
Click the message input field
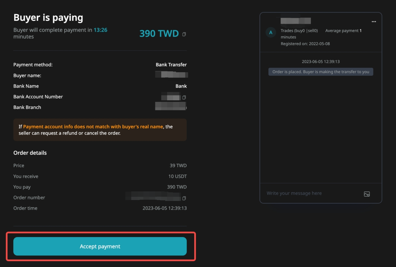point(312,193)
